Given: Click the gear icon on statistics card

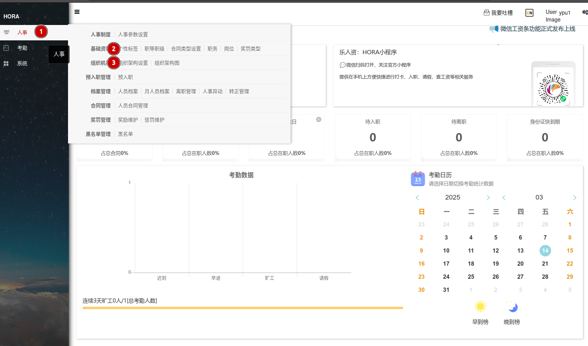Looking at the screenshot, I should [x=319, y=120].
